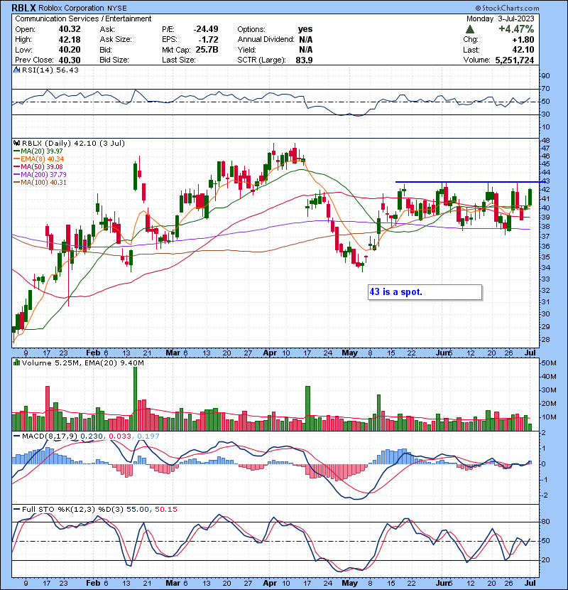Image resolution: width=568 pixels, height=590 pixels.
Task: Click the blue horizontal resistance line at 43
Action: point(469,183)
